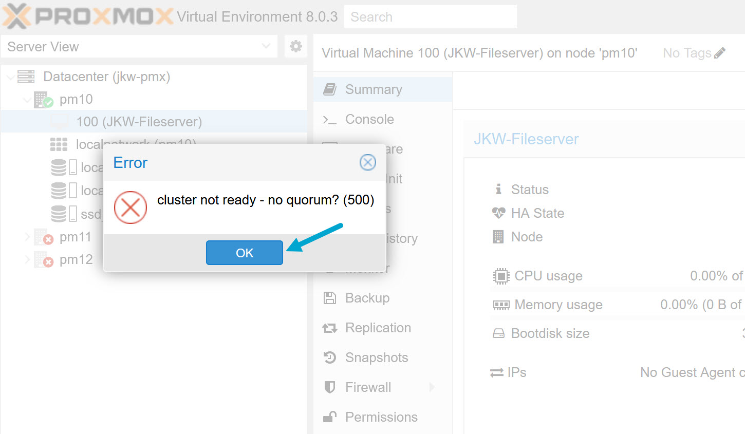The height and width of the screenshot is (434, 745).
Task: Open the Console tab
Action: (369, 119)
